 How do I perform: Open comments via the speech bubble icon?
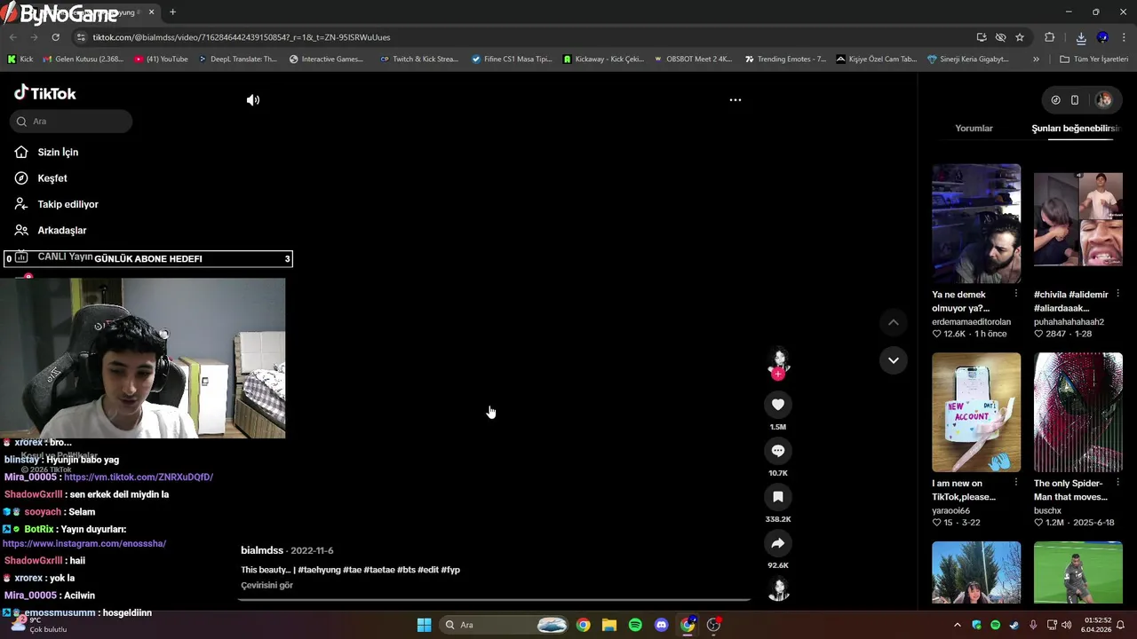pos(778,451)
